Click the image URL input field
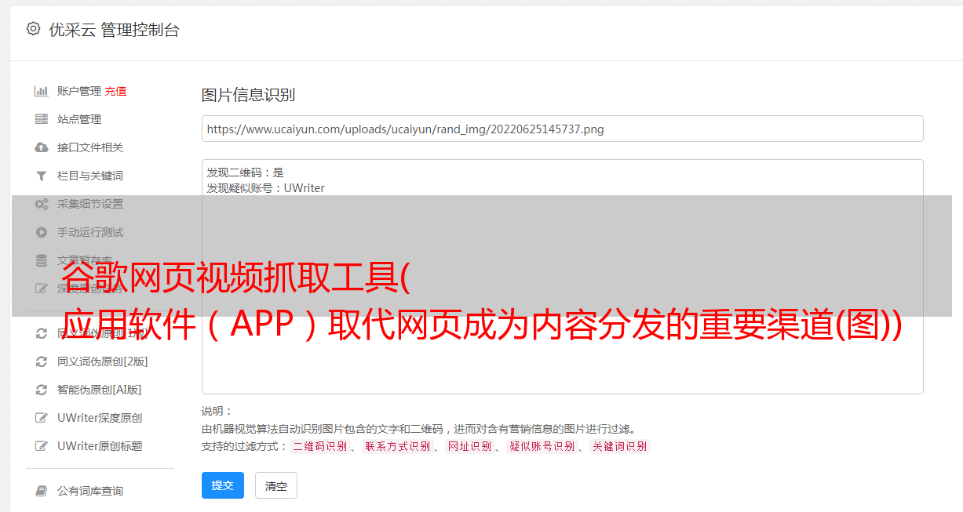The width and height of the screenshot is (963, 512). 562,129
